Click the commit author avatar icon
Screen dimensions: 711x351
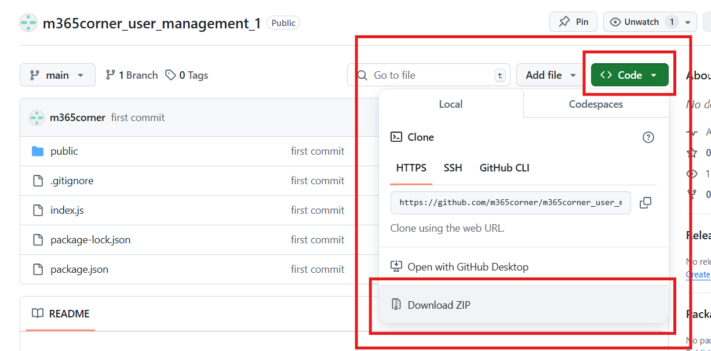pyautogui.click(x=37, y=118)
